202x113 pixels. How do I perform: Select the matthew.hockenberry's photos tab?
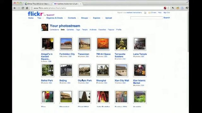click(68, 4)
